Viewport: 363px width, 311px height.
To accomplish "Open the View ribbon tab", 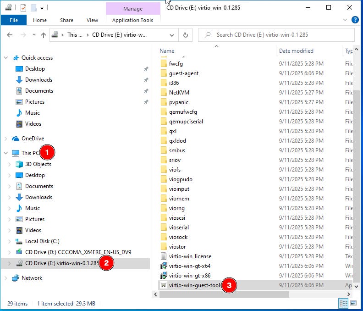I will 93,20.
